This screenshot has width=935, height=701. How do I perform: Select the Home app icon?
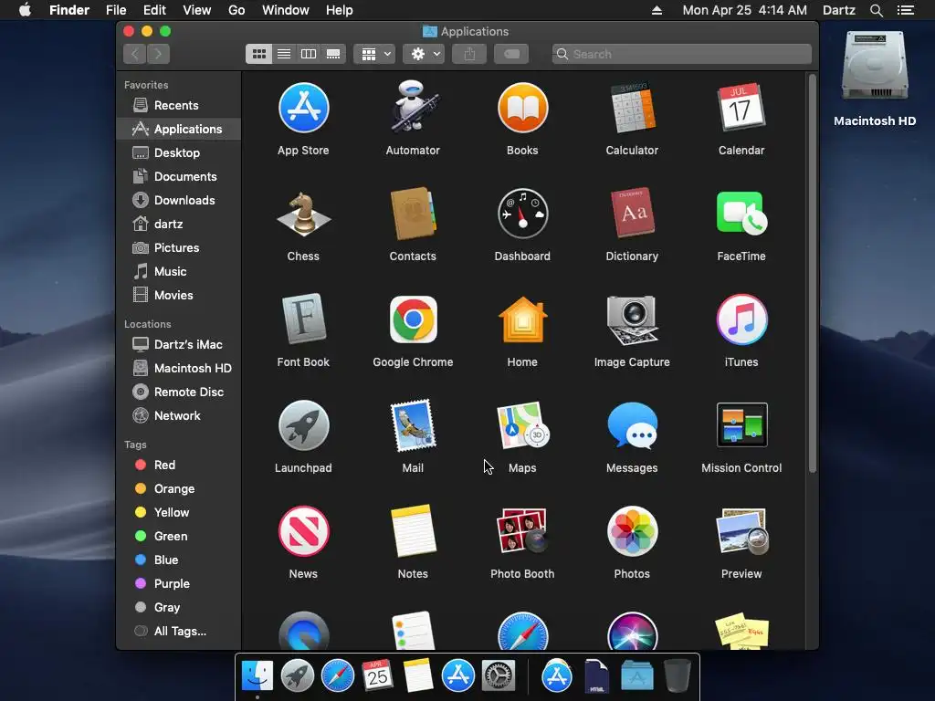[x=522, y=319]
